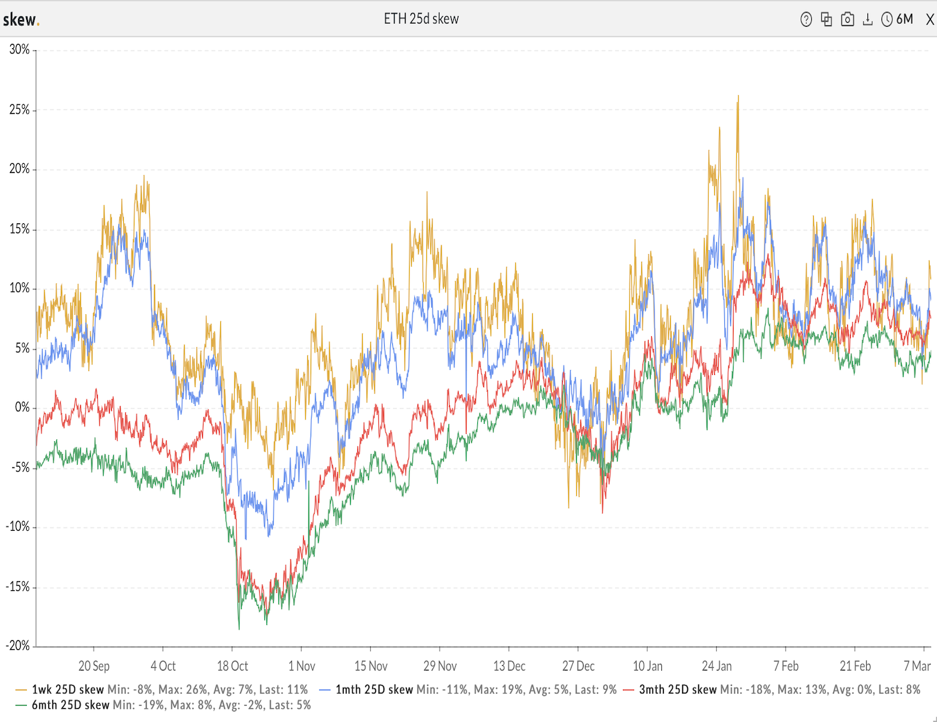Hide the 6mth 25D skew series
This screenshot has width=937, height=722.
(x=70, y=705)
